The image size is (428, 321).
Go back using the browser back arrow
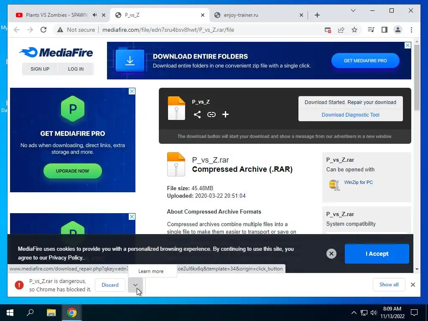17,30
